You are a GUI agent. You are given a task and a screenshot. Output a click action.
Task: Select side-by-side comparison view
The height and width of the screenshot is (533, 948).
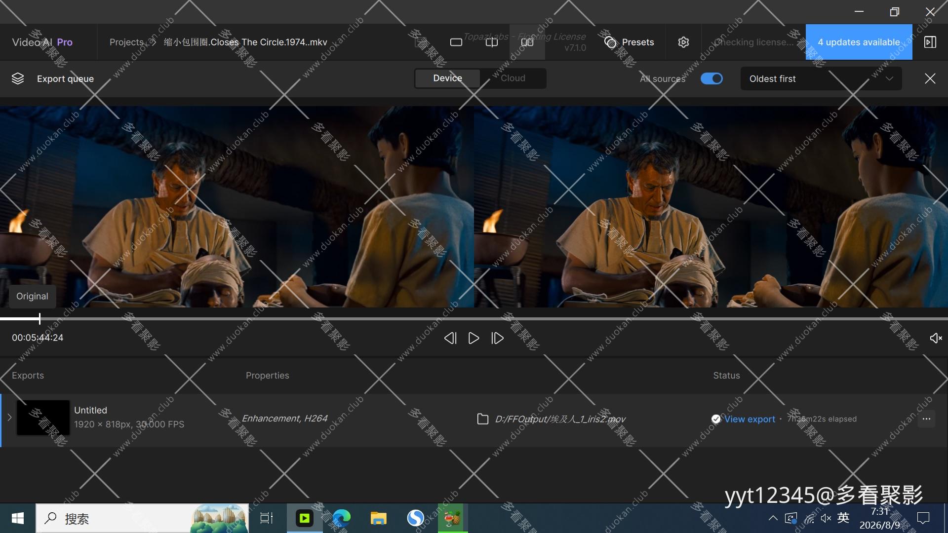527,42
